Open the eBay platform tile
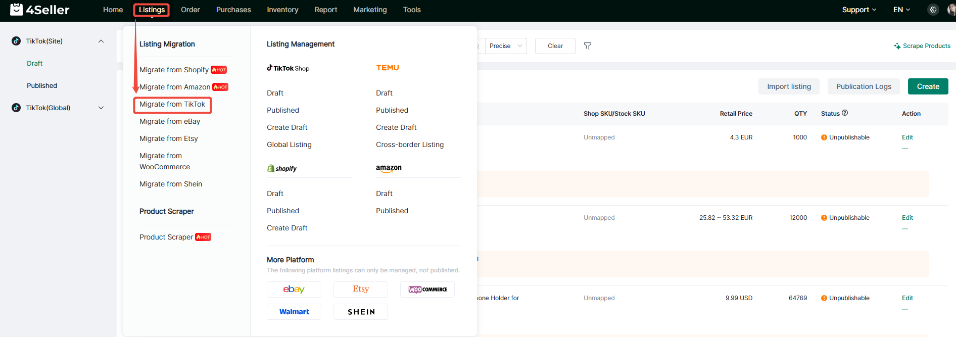 (x=294, y=290)
